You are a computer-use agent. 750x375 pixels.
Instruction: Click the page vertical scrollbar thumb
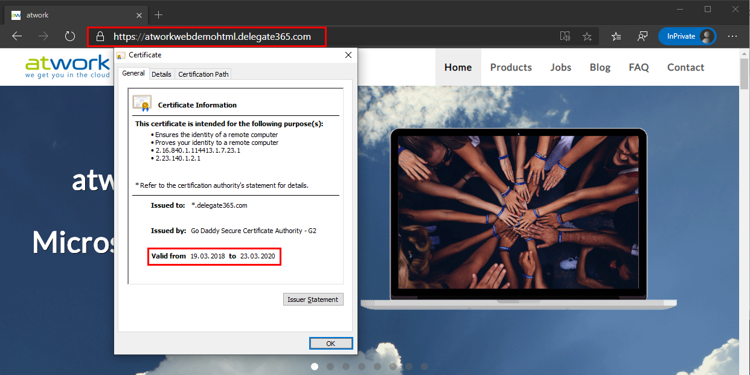click(745, 74)
